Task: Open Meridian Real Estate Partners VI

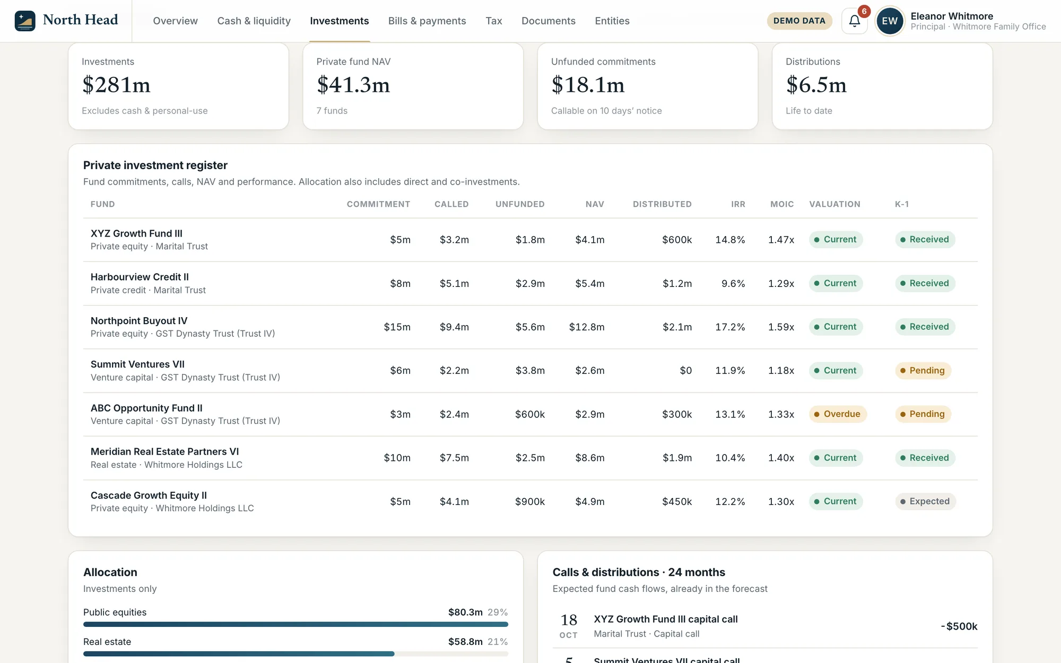Action: [164, 451]
